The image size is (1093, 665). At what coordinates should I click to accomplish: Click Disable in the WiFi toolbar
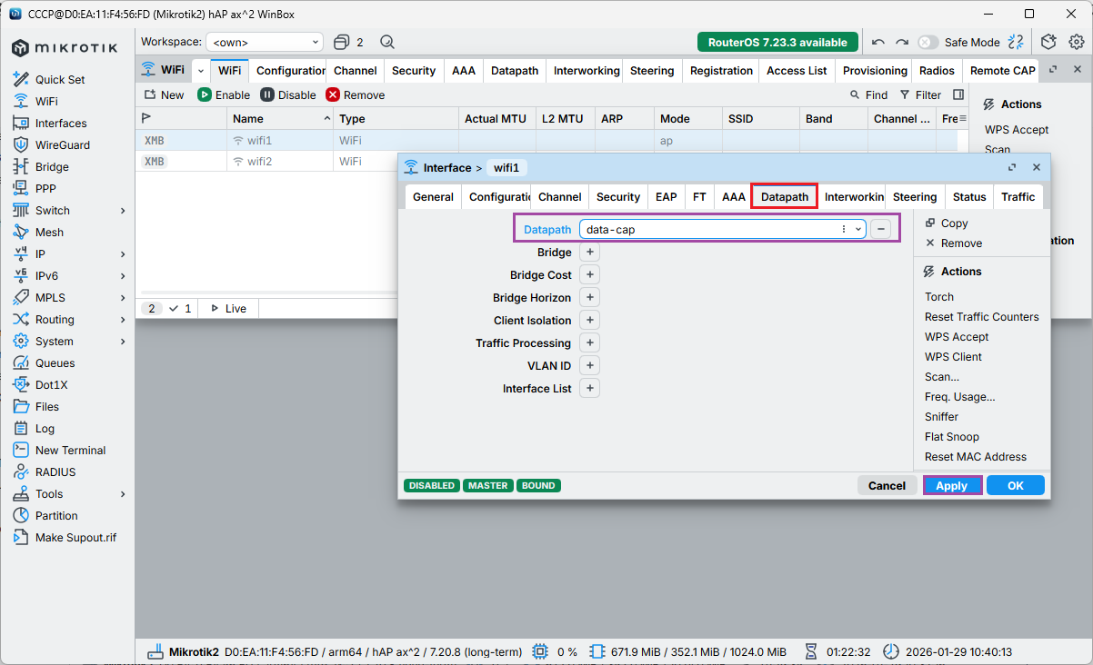pyautogui.click(x=288, y=94)
